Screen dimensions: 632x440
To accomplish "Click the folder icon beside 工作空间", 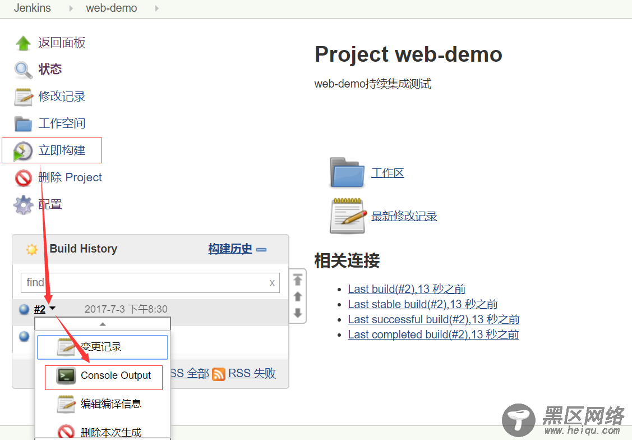I will [24, 124].
